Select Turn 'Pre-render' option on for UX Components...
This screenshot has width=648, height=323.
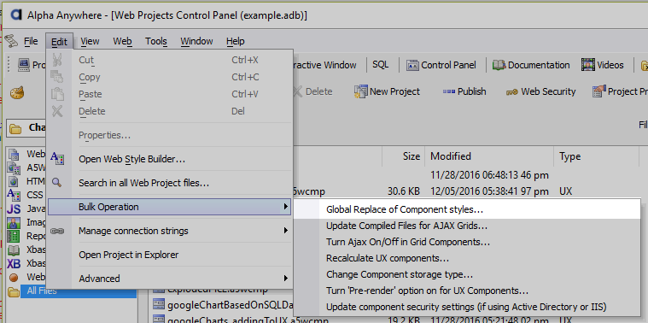click(x=428, y=291)
